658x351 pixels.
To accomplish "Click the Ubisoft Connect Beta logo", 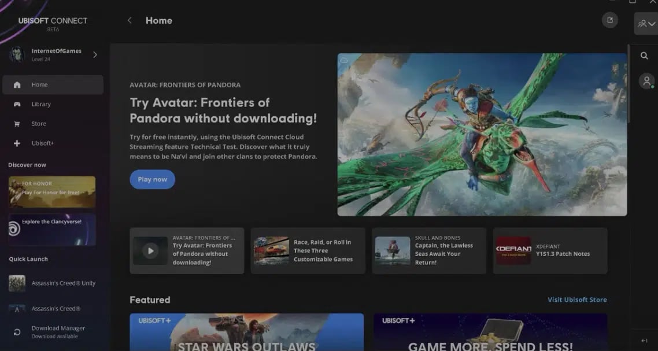I will pyautogui.click(x=53, y=24).
